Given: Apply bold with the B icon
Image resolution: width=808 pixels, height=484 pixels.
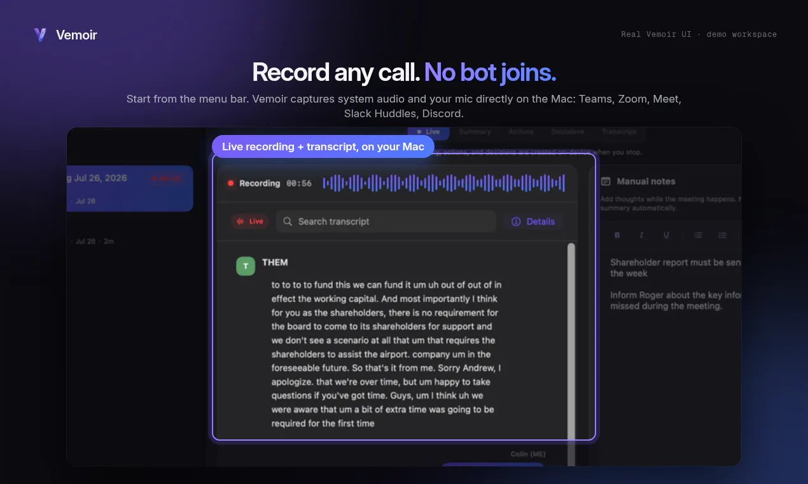Looking at the screenshot, I should (x=617, y=235).
